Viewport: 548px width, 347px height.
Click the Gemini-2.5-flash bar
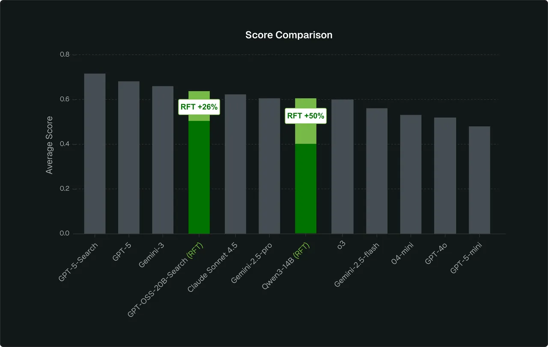[x=377, y=171]
